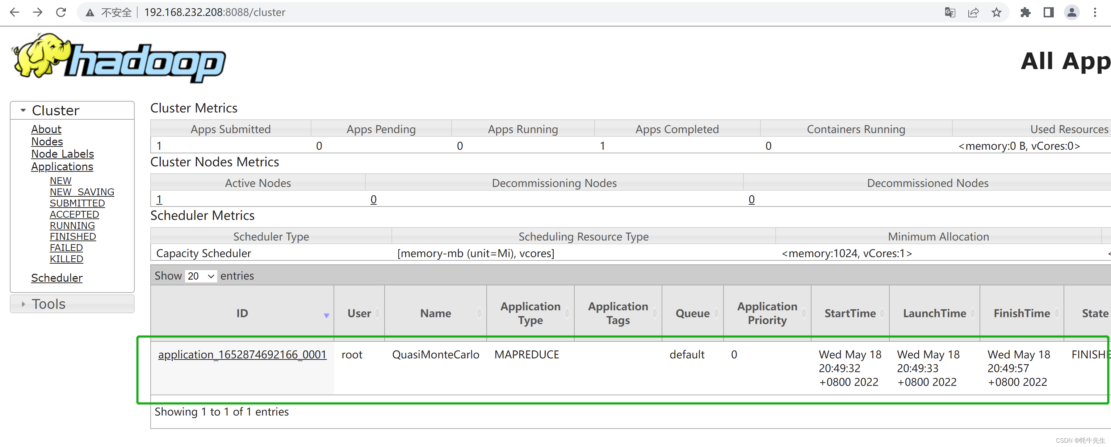Filter applications by FINISHED state
This screenshot has height=447, width=1111.
point(72,237)
